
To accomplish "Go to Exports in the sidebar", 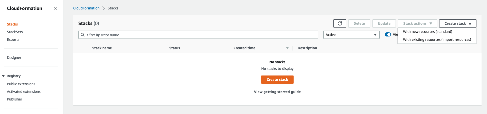I will (x=13, y=40).
